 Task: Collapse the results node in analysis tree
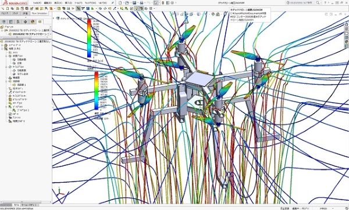pyautogui.click(x=2, y=49)
